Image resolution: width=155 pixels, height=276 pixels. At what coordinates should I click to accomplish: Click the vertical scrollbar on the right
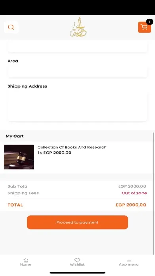pyautogui.click(x=153, y=193)
